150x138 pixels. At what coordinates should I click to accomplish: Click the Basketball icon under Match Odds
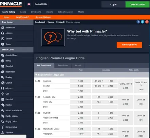click(x=3, y=72)
